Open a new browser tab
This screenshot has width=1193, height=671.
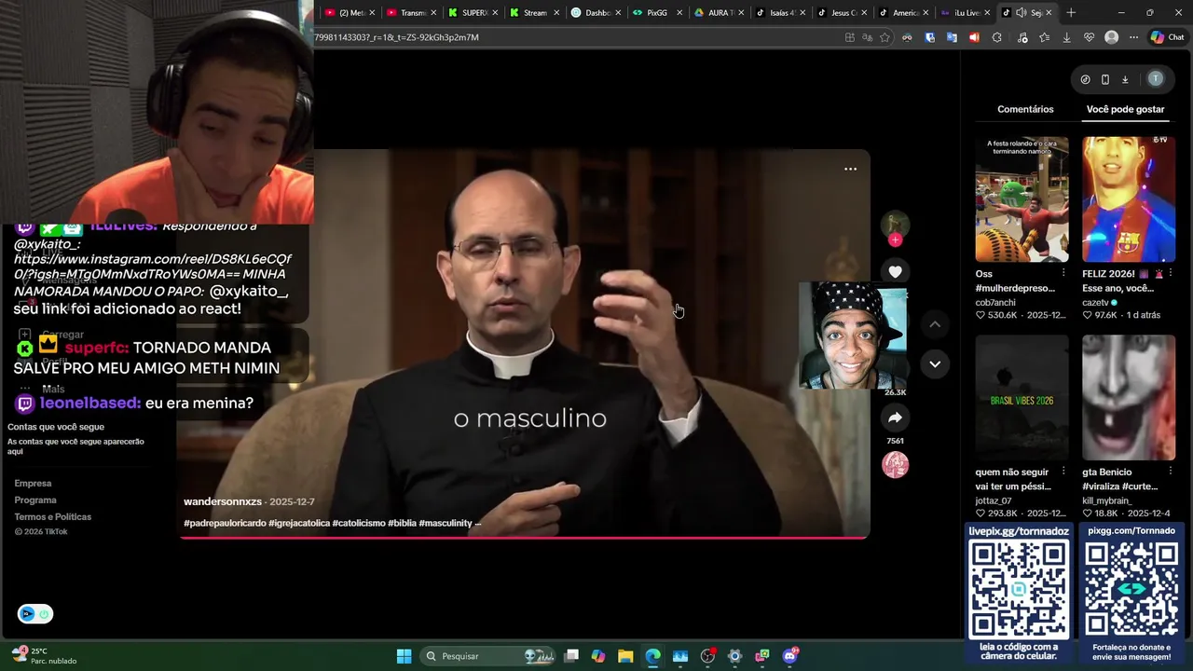[1071, 12]
